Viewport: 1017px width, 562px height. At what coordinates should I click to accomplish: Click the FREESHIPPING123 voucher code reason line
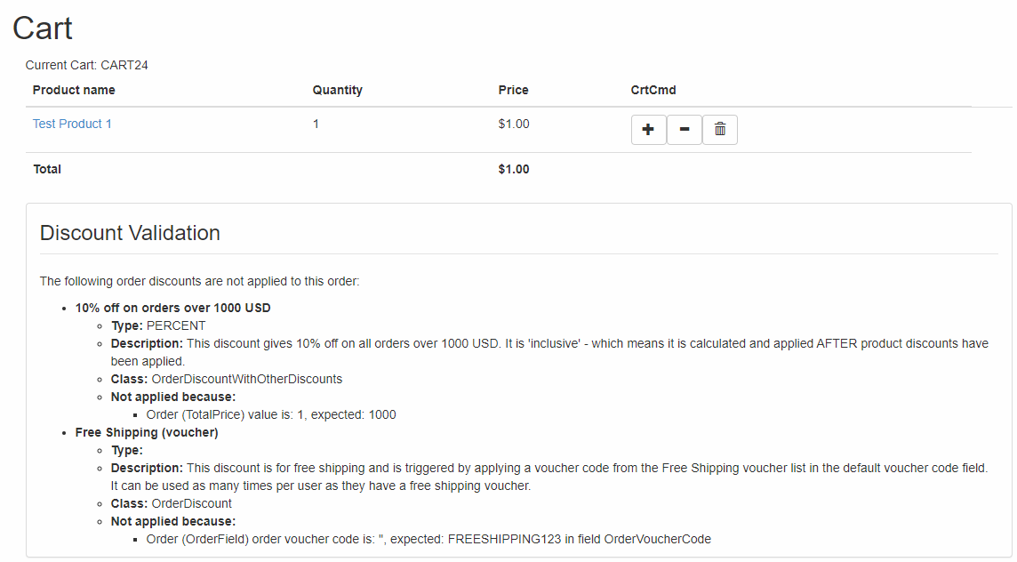pos(428,539)
